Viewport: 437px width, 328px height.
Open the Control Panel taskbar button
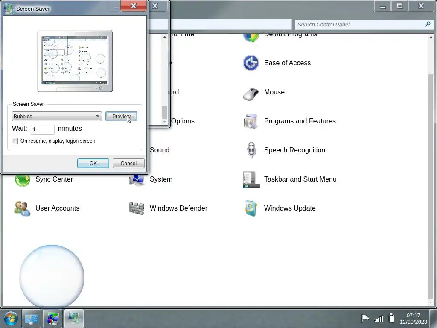31,319
